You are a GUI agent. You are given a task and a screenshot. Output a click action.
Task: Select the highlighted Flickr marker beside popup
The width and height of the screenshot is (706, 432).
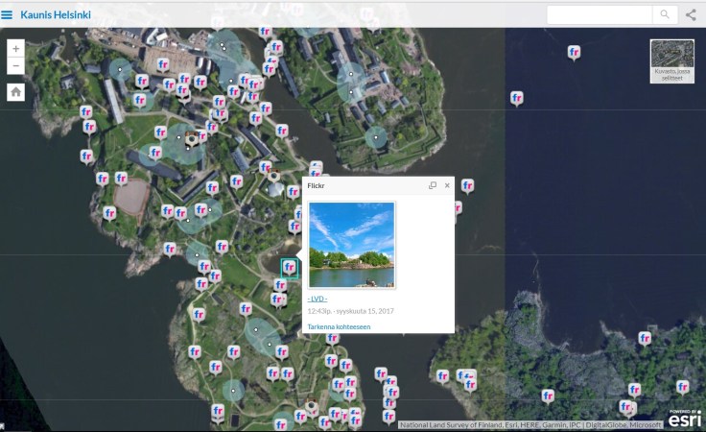[289, 268]
